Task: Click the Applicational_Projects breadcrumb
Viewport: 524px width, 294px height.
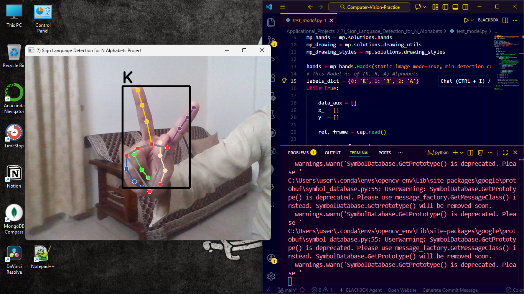Action: click(x=310, y=31)
